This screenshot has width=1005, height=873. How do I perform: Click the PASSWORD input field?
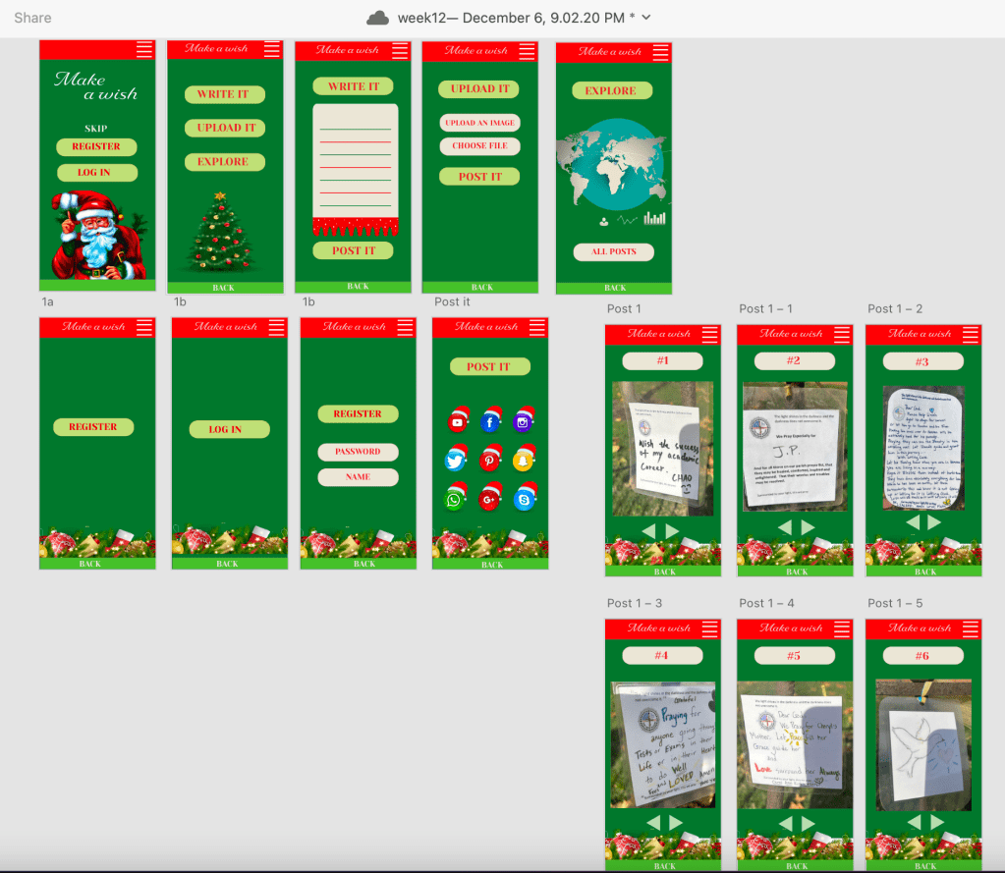(x=358, y=452)
